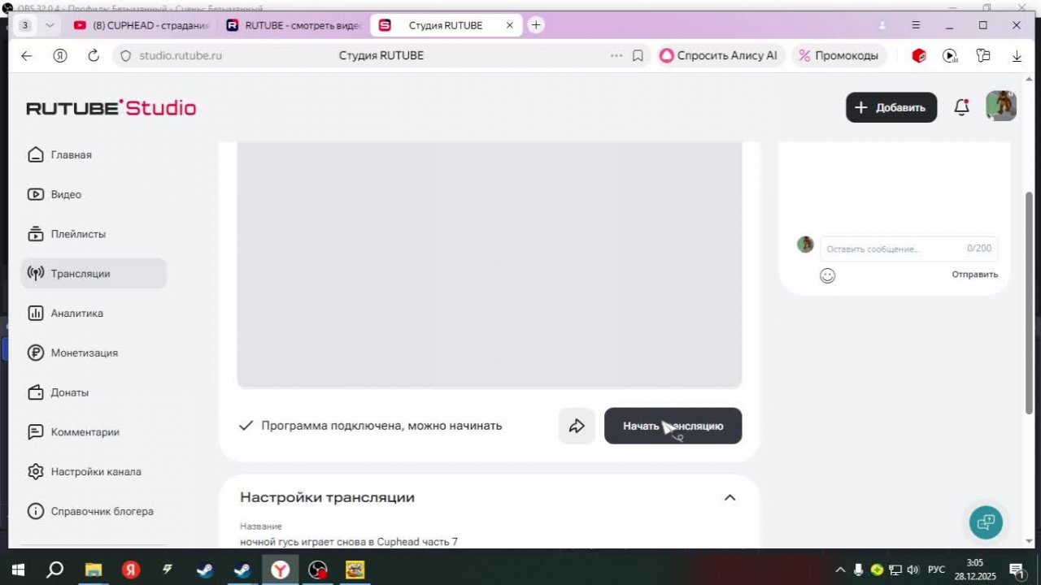Click the media playback control toolbar icon
The height and width of the screenshot is (585, 1041).
click(x=950, y=55)
